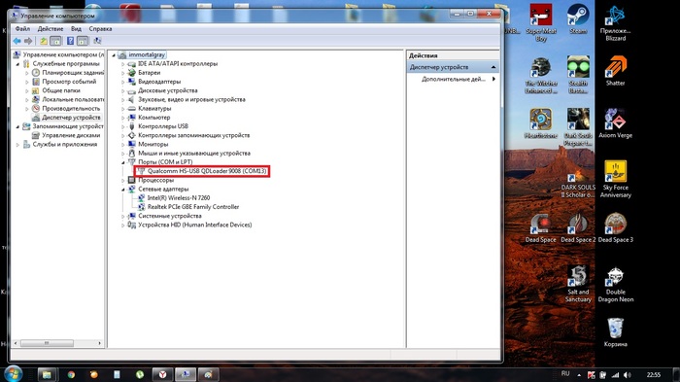Viewport: 680px width, 382px height.
Task: Open the Super Meat Boy desktop shortcut
Action: click(x=541, y=22)
